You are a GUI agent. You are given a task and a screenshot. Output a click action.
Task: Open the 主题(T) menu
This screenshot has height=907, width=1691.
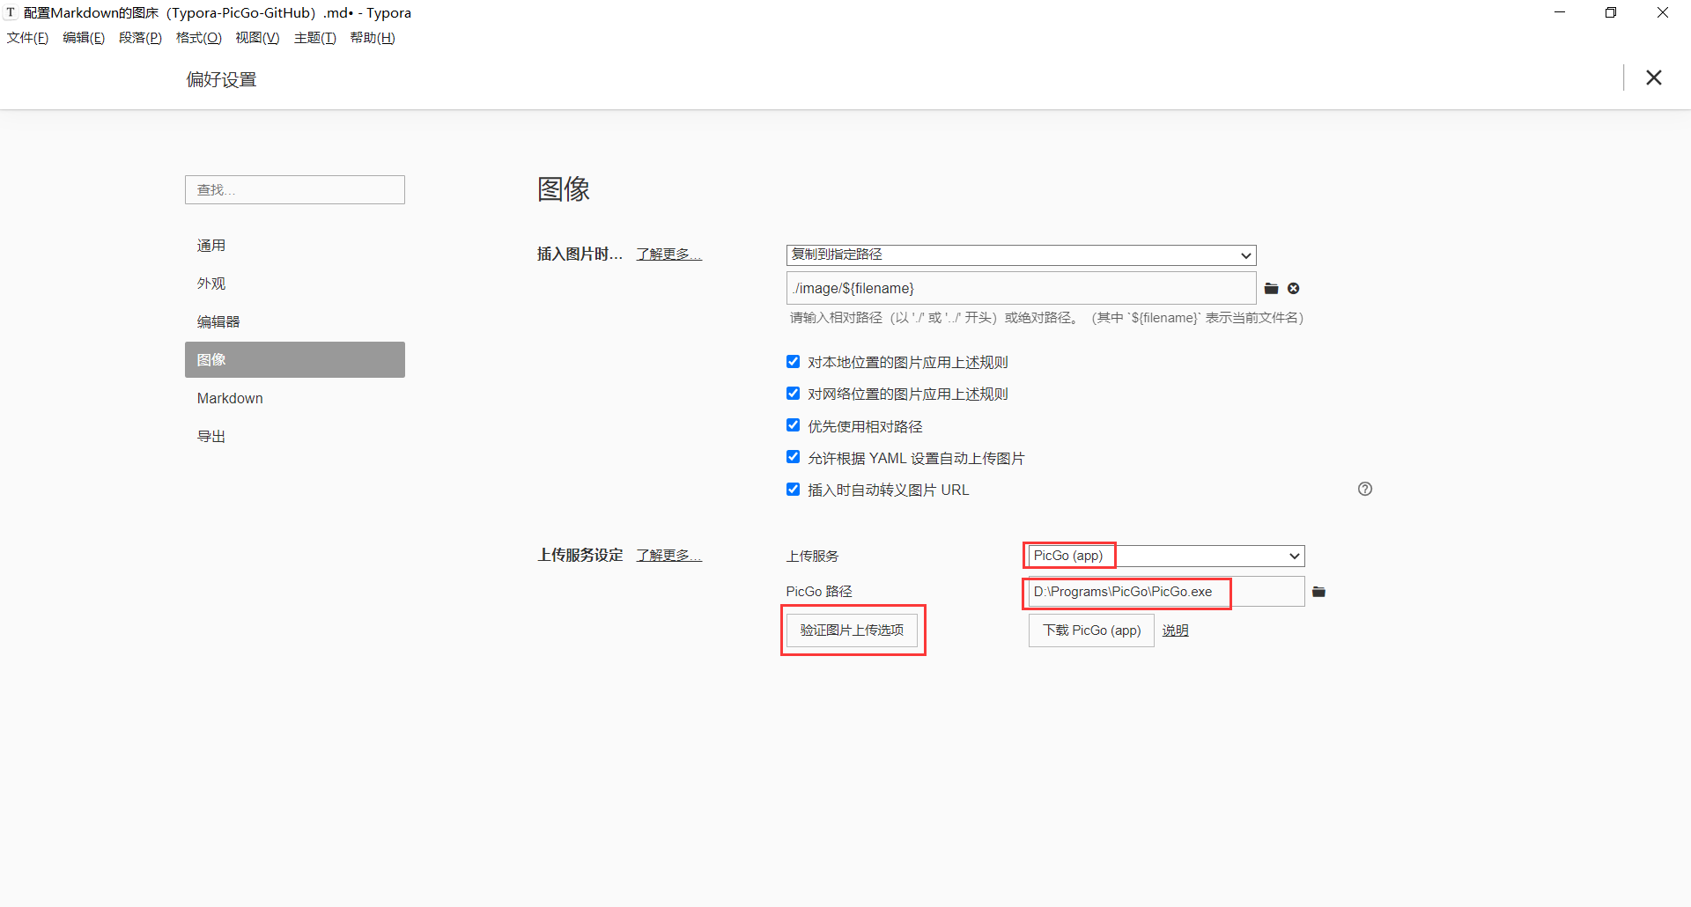pos(314,38)
